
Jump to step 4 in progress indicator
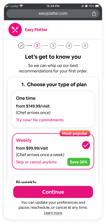[x=69, y=46]
